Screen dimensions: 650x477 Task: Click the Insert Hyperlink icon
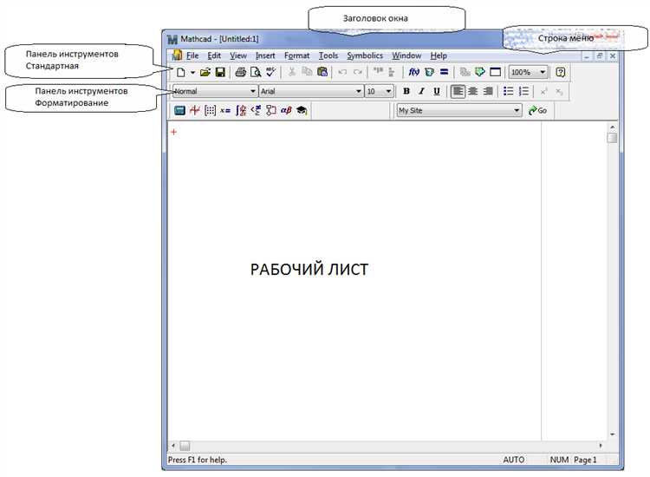[x=465, y=72]
